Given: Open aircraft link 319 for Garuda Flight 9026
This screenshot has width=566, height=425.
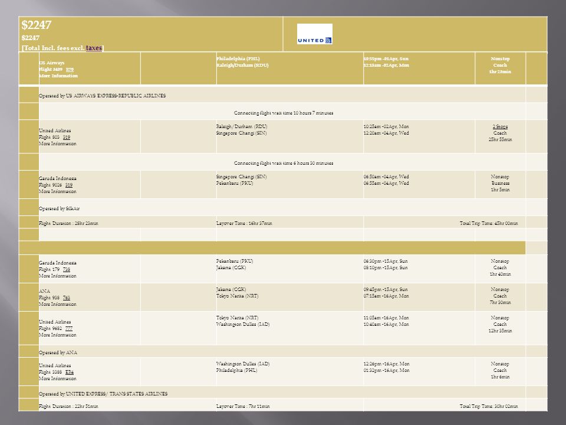Looking at the screenshot, I should [68, 185].
